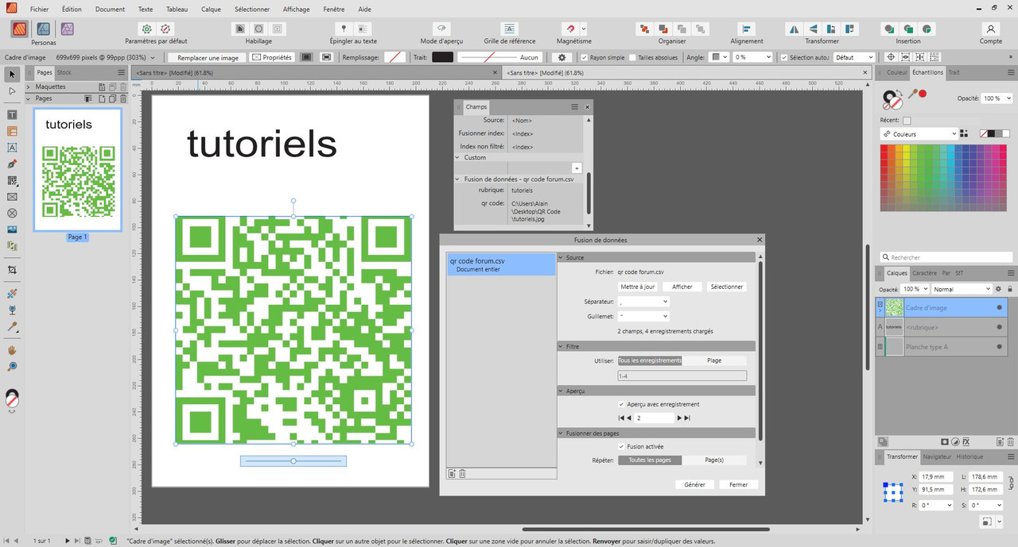
Task: Open the Sélection auto Défaut dropdown
Action: 854,57
